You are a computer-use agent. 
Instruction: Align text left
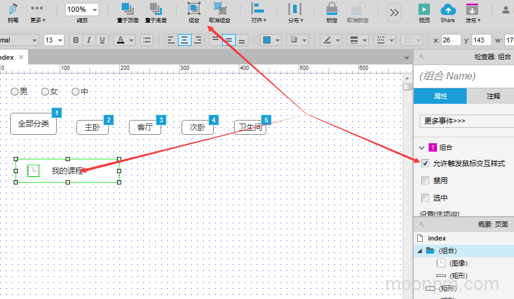pyautogui.click(x=171, y=40)
